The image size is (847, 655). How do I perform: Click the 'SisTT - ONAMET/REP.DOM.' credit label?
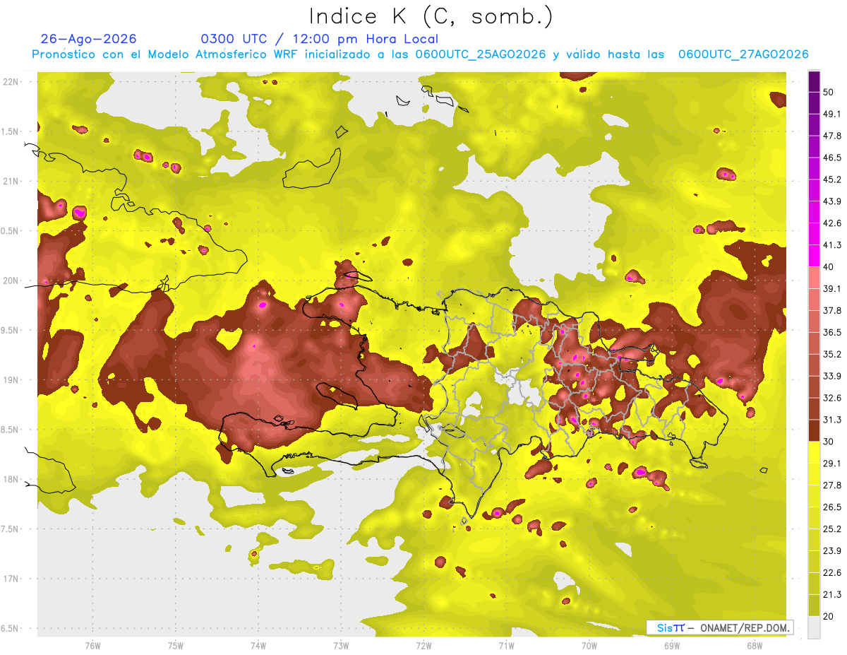point(720,627)
